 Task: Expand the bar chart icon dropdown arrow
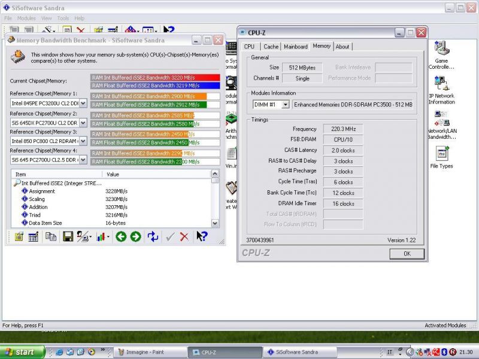tap(108, 236)
